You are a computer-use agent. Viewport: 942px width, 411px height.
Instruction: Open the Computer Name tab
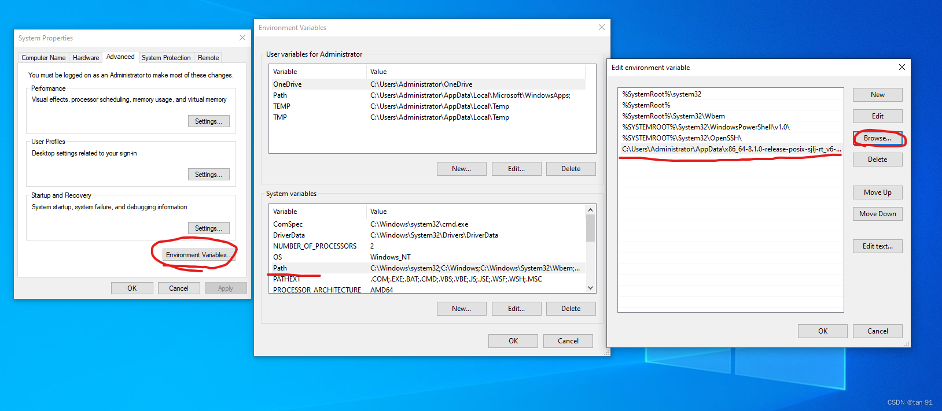click(x=43, y=58)
